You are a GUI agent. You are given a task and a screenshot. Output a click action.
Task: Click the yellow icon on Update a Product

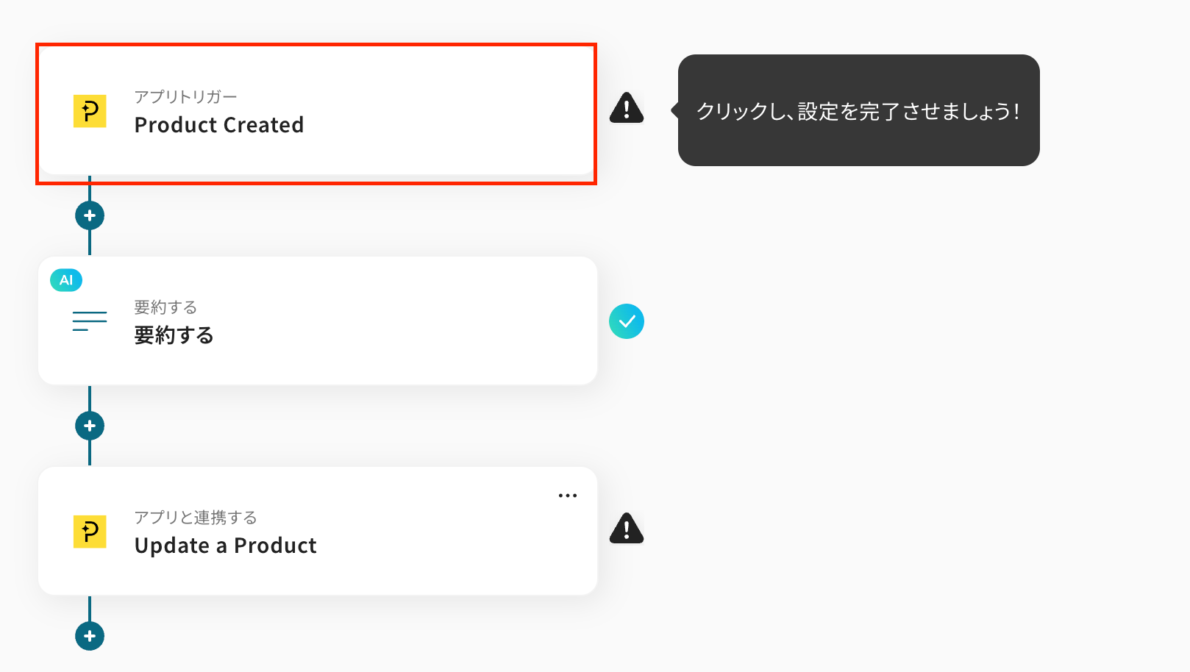(x=90, y=532)
